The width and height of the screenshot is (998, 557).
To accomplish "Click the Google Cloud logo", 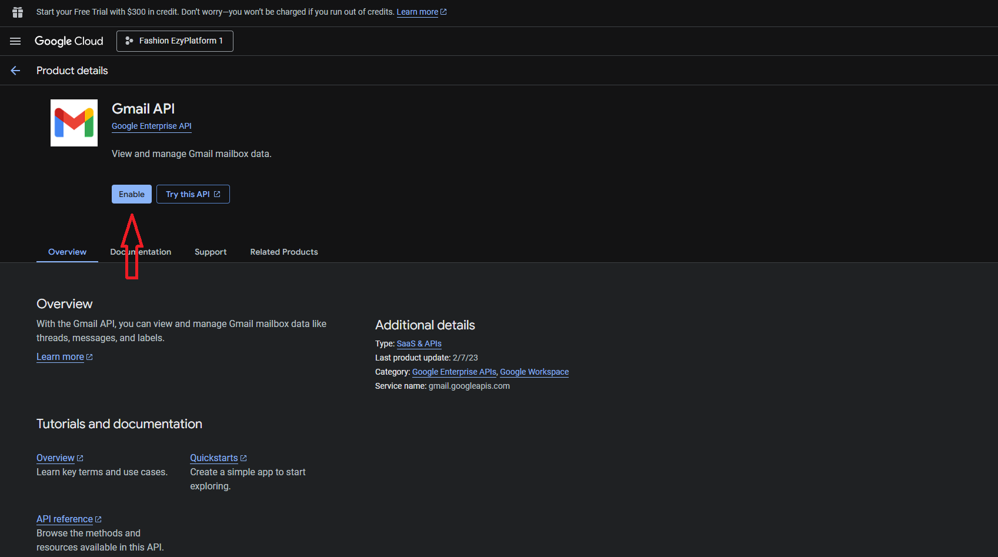I will coord(69,41).
